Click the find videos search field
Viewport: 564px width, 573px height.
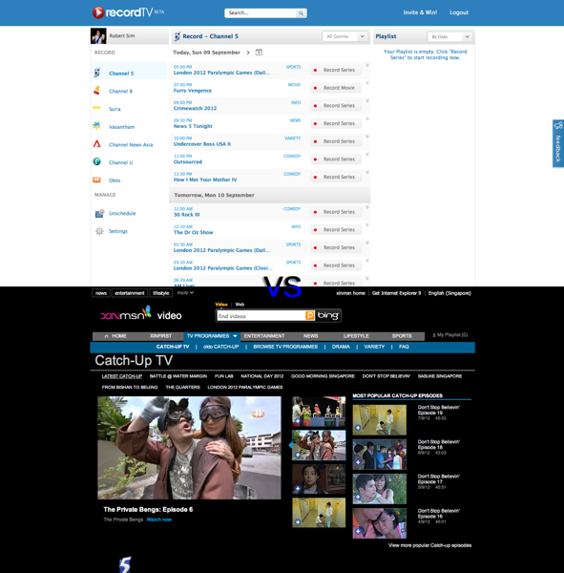261,316
